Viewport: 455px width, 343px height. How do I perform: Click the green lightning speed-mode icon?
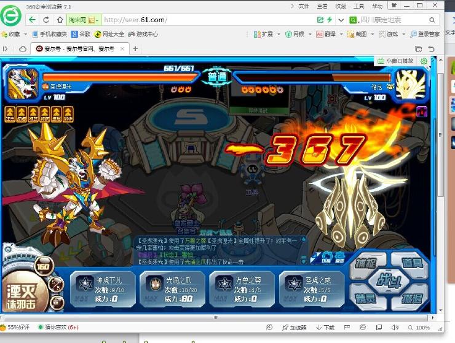330,20
